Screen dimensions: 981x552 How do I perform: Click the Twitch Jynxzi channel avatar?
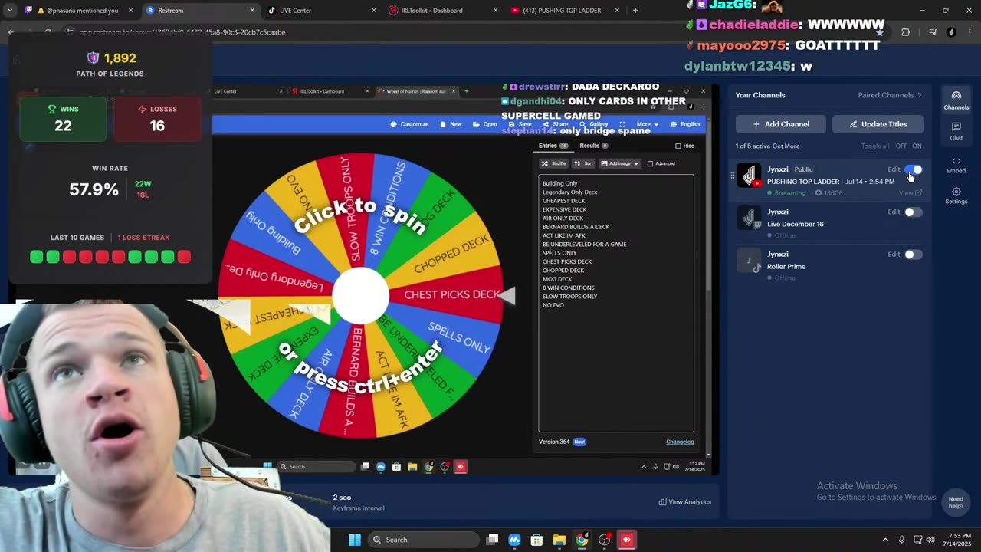click(749, 218)
